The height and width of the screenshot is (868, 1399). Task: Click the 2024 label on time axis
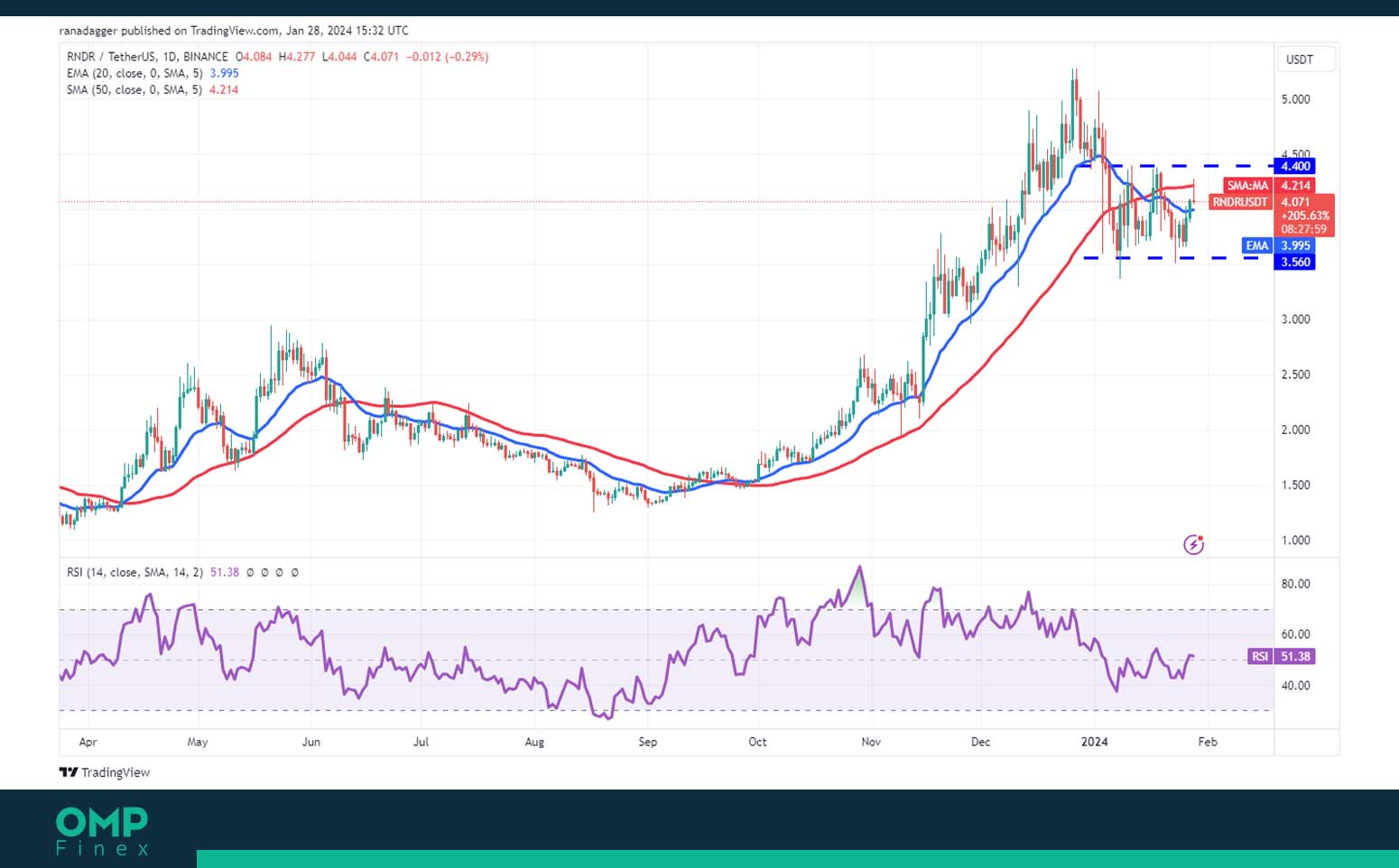(1094, 742)
